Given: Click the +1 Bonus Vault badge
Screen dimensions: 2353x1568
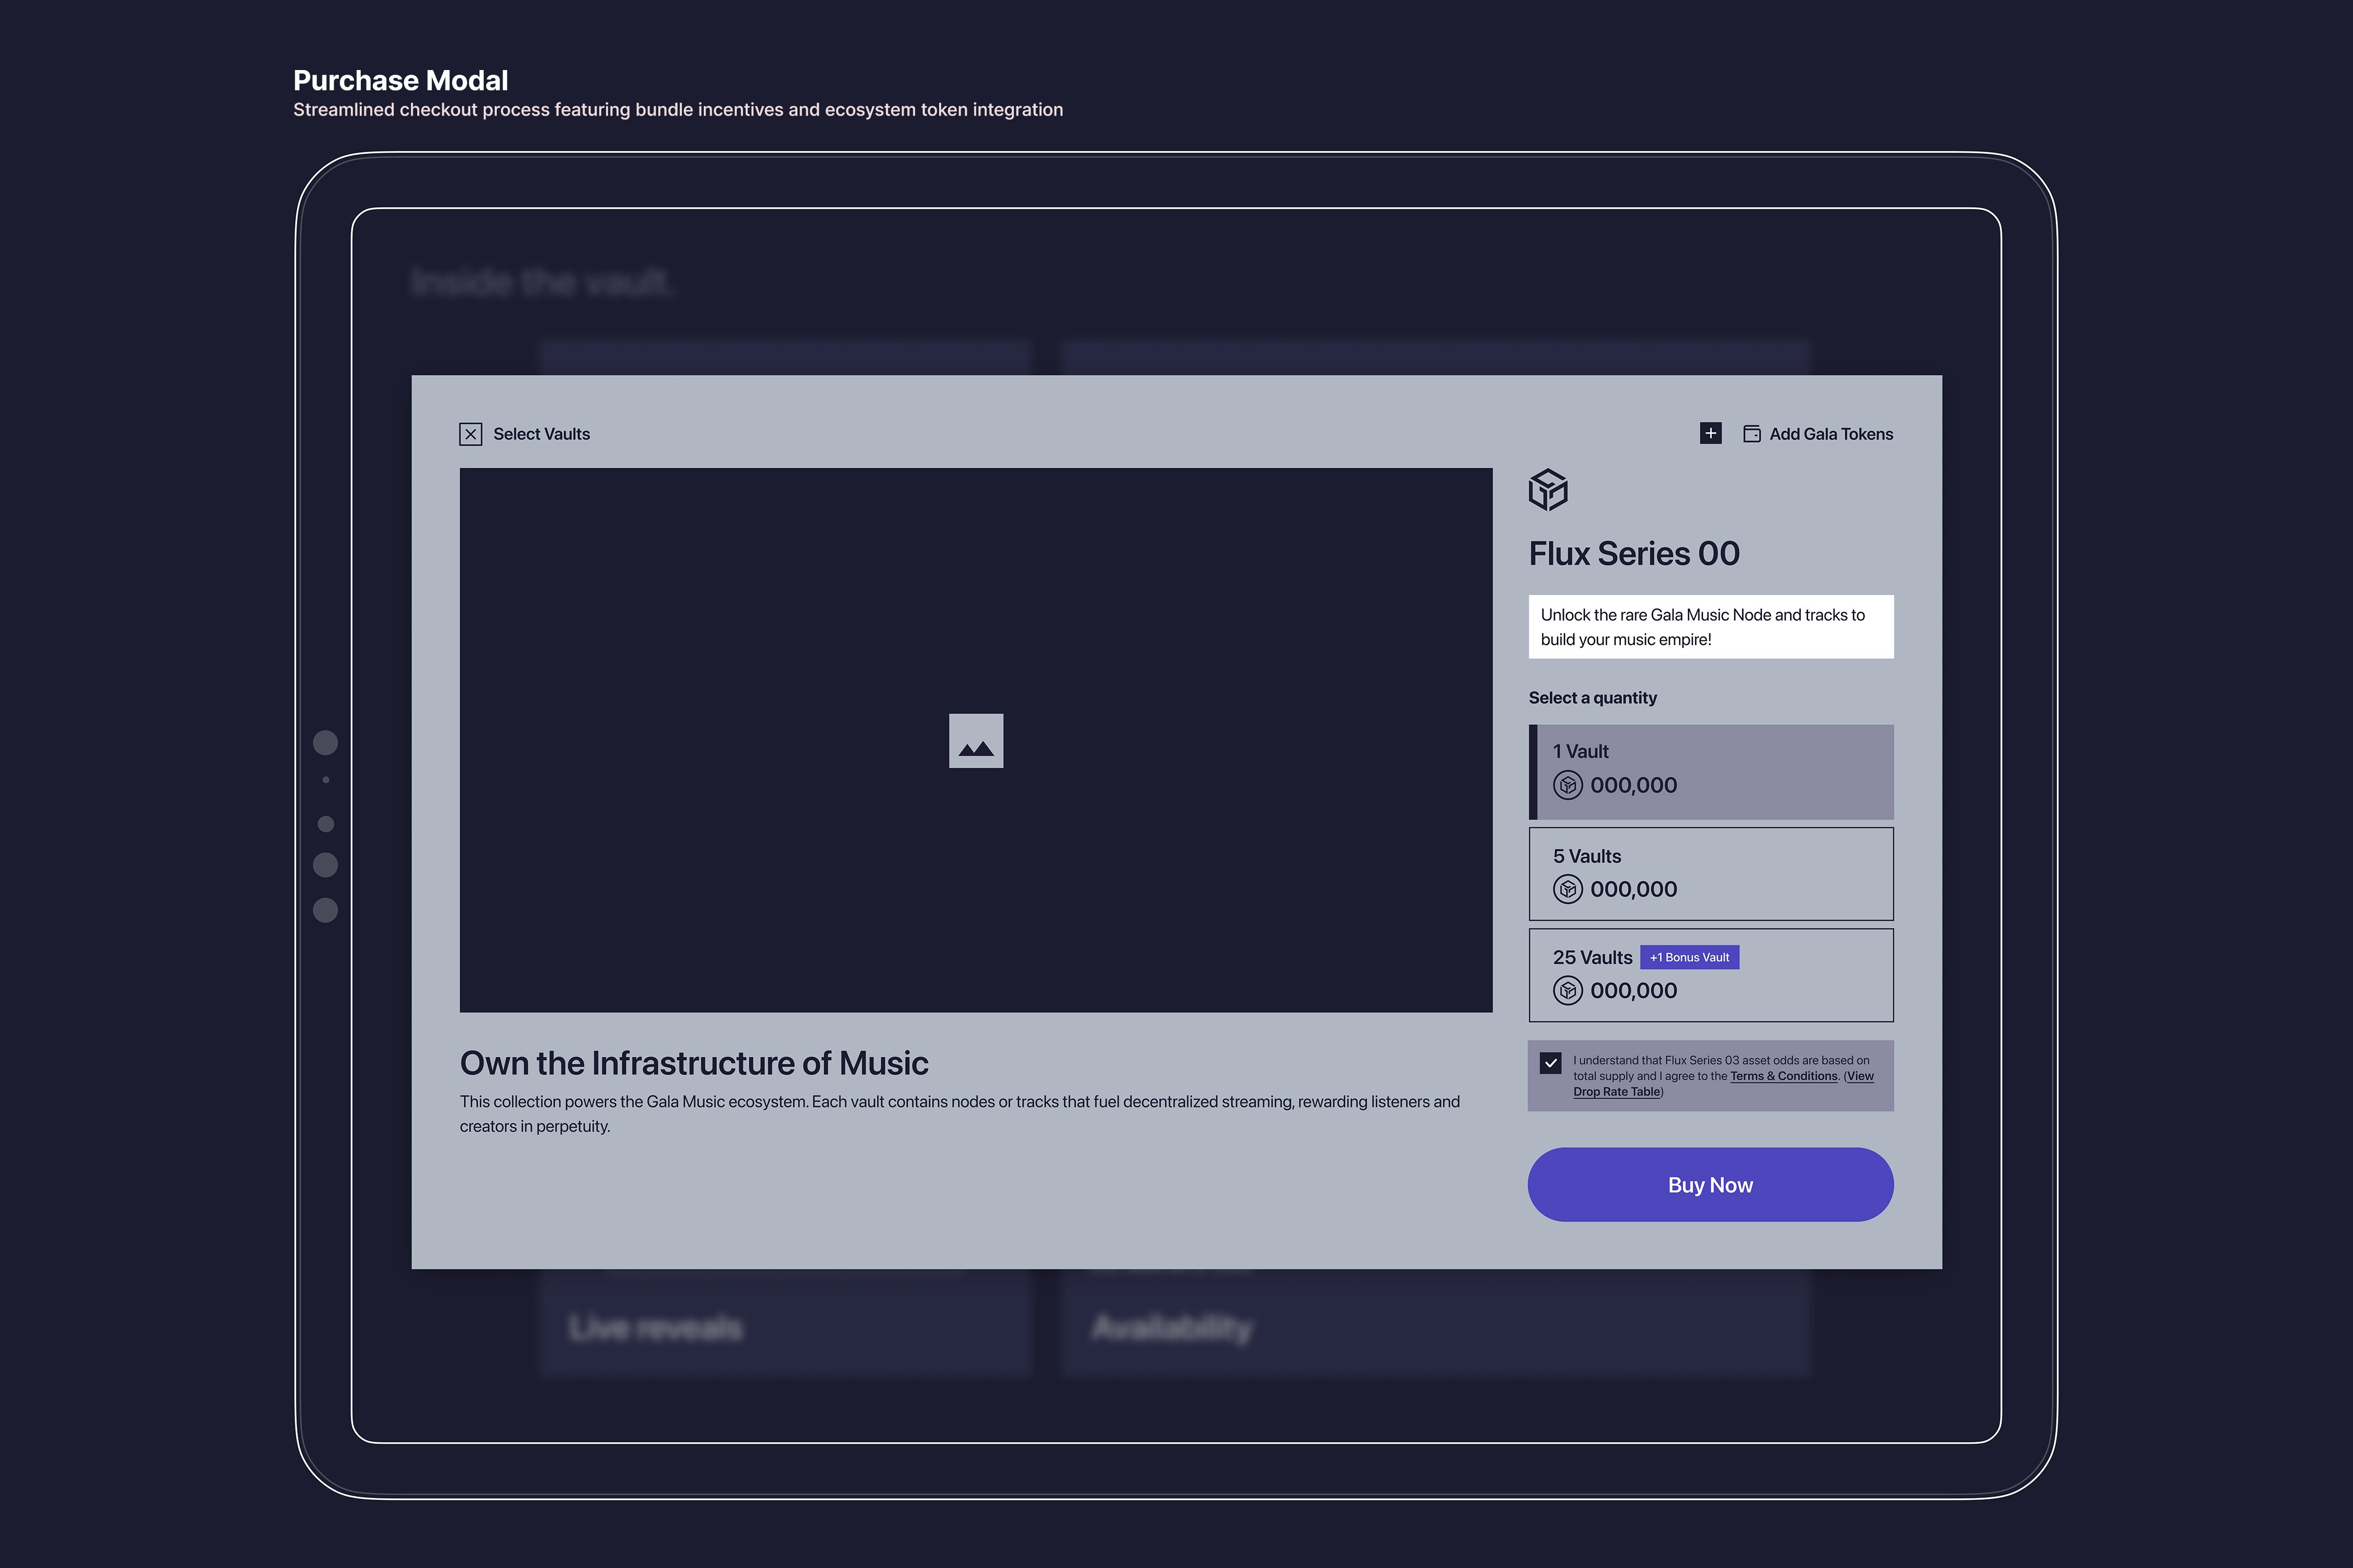Looking at the screenshot, I should [1690, 957].
